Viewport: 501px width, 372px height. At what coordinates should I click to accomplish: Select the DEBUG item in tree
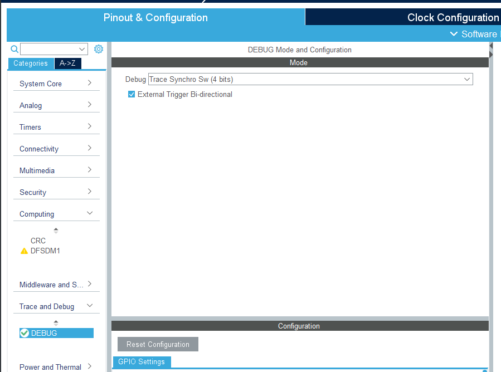point(56,333)
